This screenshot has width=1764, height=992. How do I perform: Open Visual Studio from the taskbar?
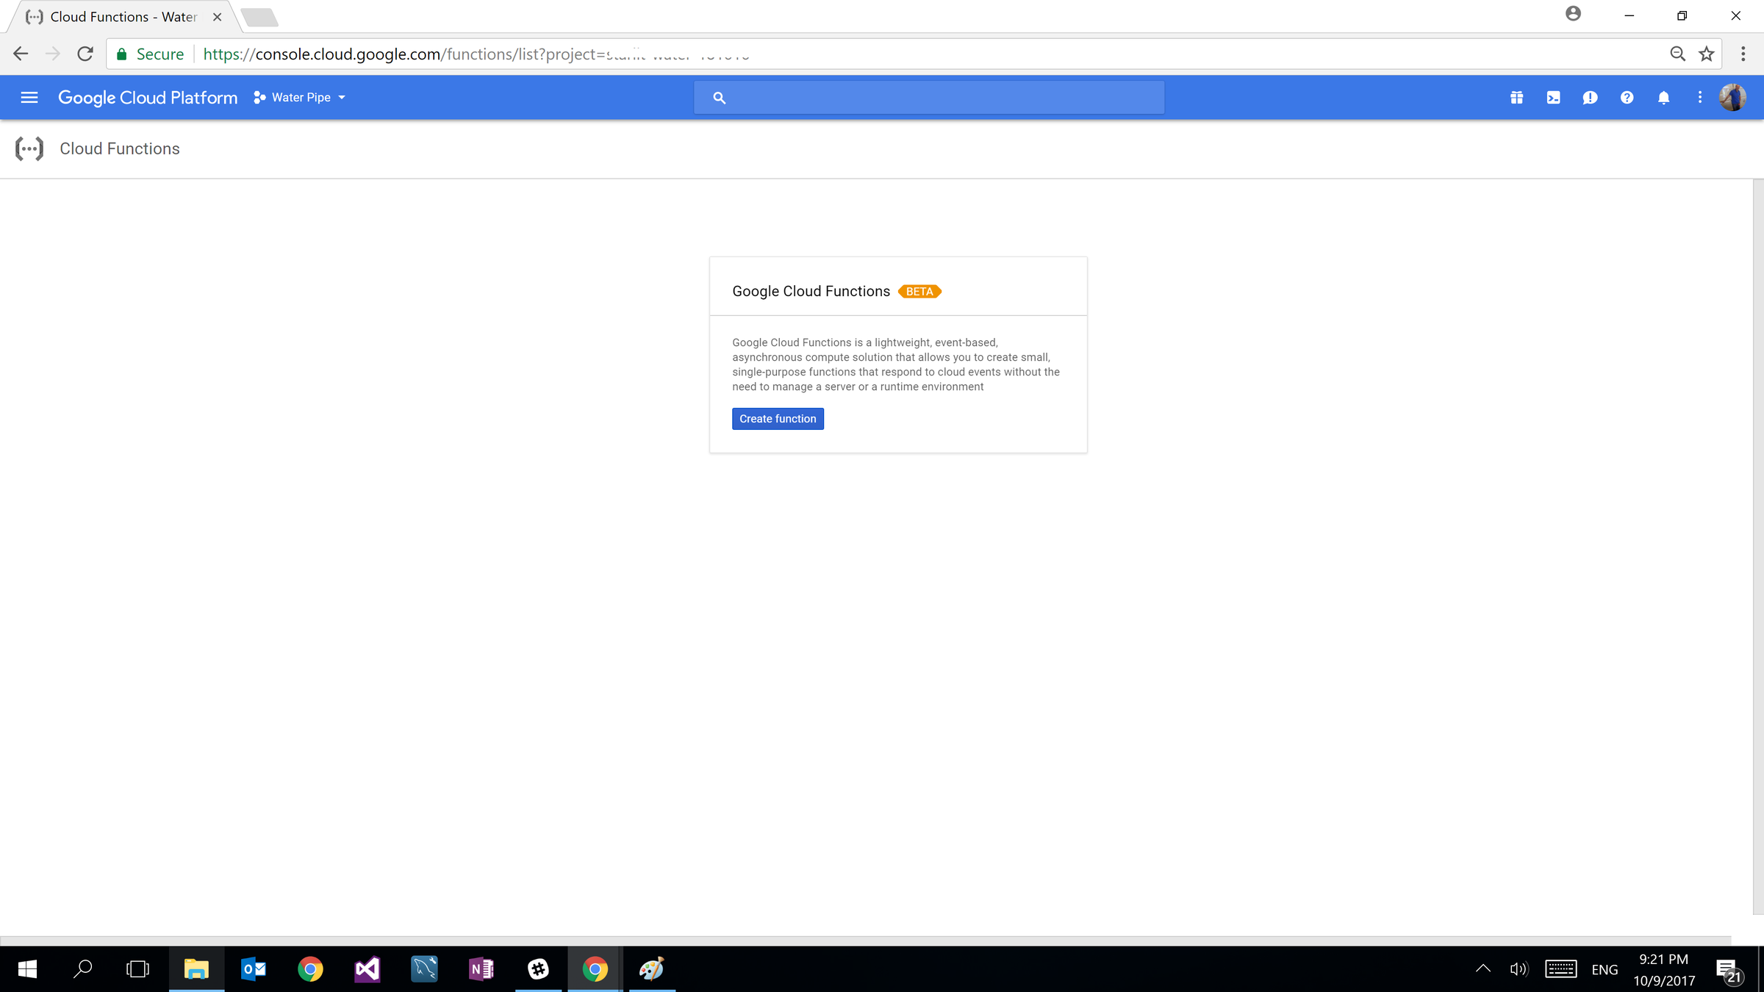pyautogui.click(x=367, y=969)
